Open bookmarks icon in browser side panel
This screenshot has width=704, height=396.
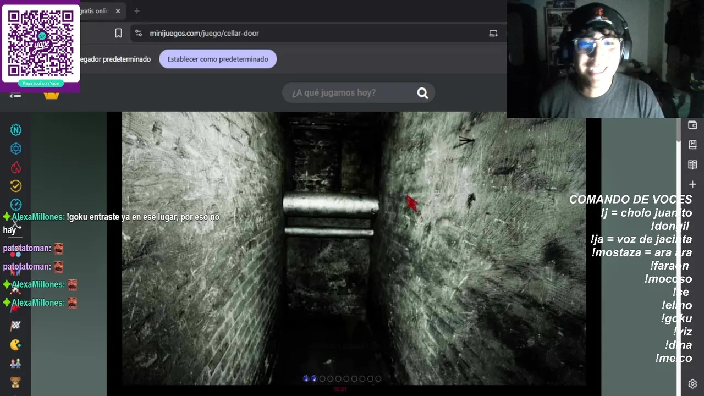[x=692, y=145]
